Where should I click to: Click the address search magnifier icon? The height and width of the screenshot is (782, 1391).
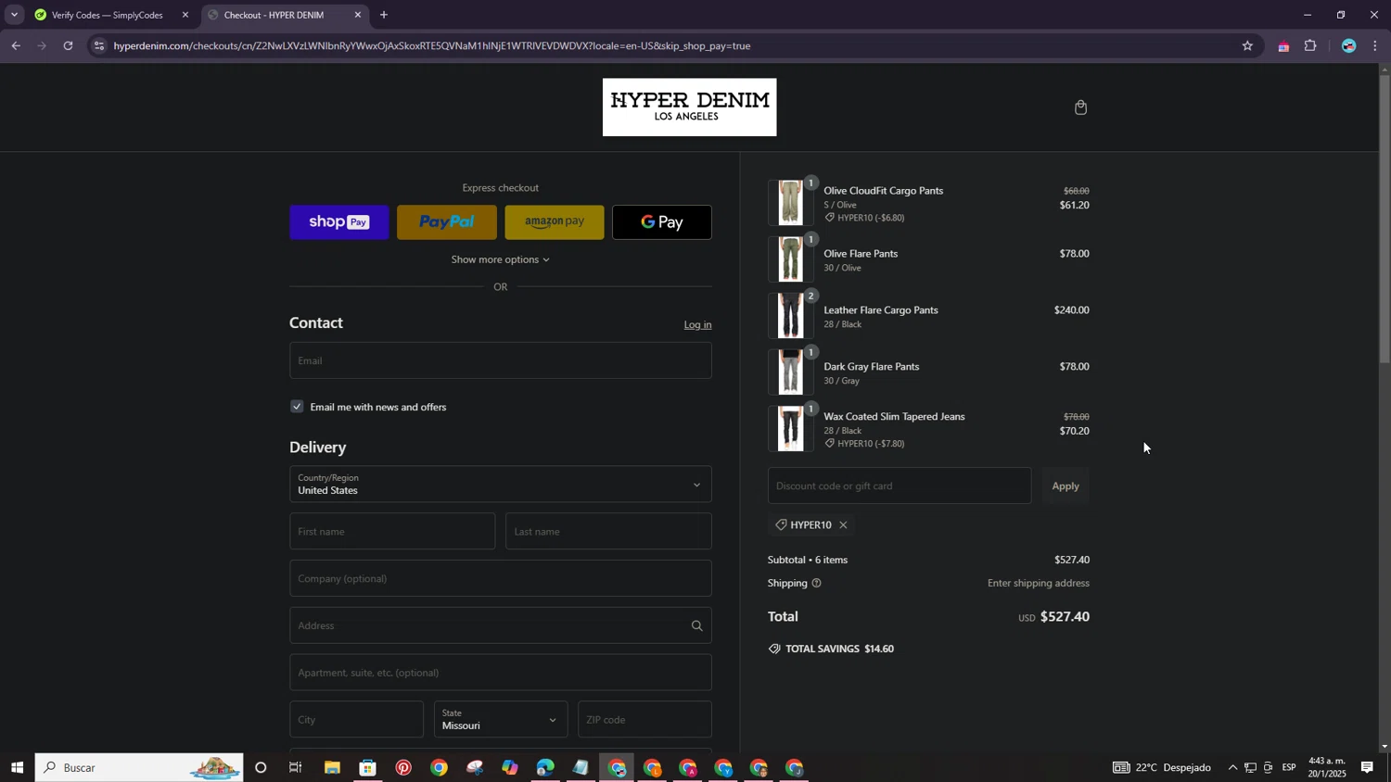point(696,626)
